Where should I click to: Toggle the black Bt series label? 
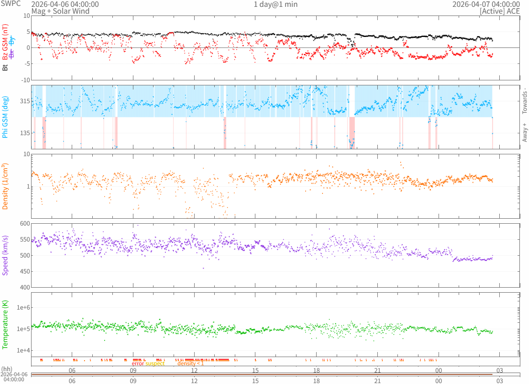[5, 68]
